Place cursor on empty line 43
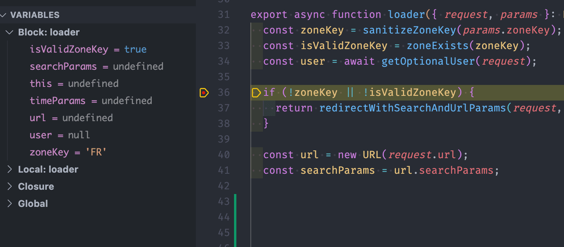This screenshot has height=247, width=564. (x=351, y=202)
